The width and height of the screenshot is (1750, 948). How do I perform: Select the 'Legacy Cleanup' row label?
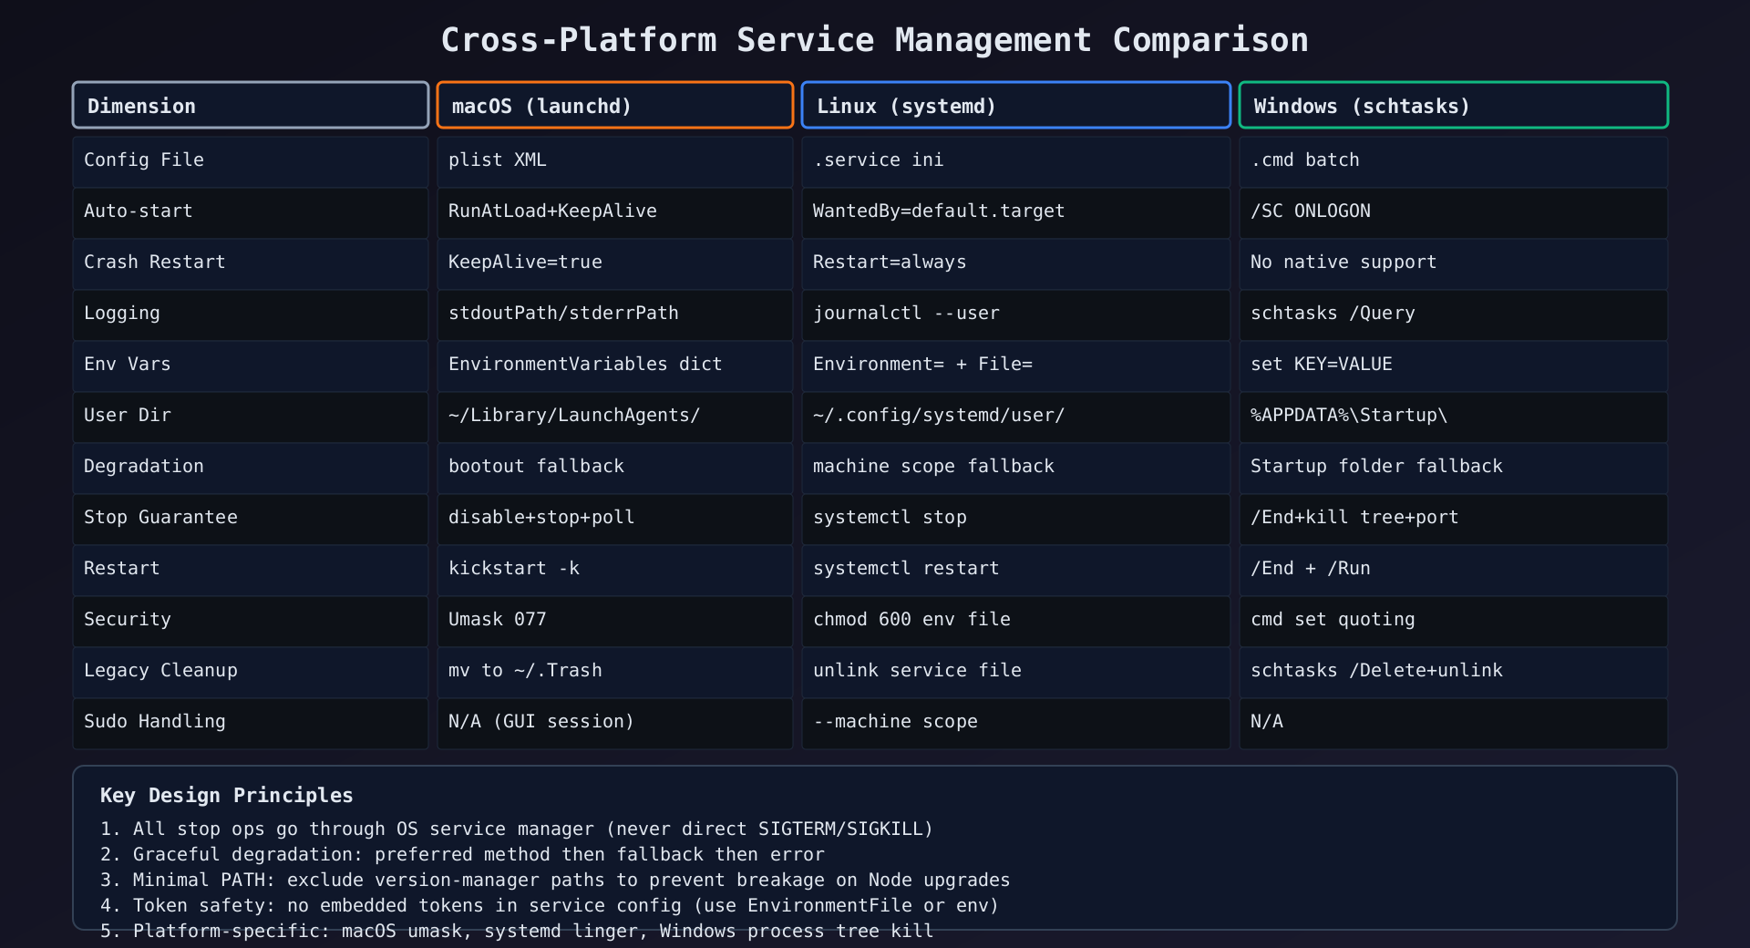coord(251,673)
